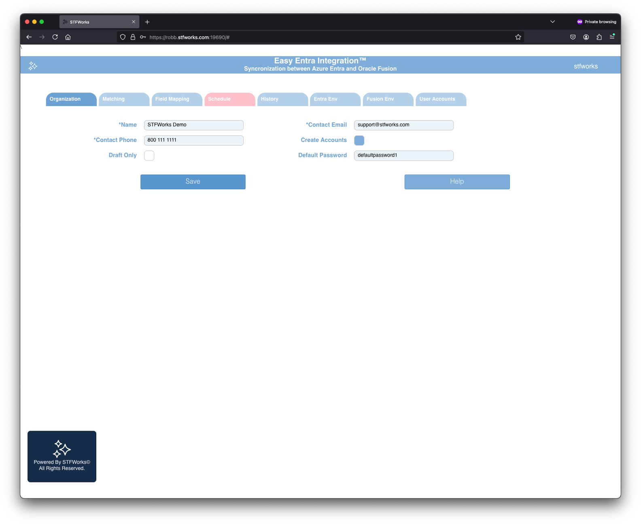Click the Save to Pocket icon

tap(573, 37)
